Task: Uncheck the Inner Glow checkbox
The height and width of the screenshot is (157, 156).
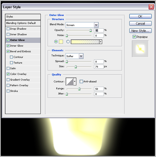Action: (8, 46)
